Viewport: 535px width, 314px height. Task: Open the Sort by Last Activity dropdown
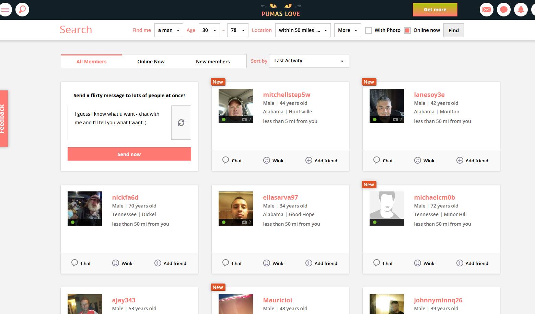(x=308, y=61)
